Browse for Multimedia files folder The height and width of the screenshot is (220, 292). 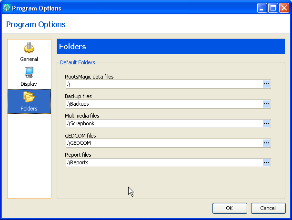point(266,123)
